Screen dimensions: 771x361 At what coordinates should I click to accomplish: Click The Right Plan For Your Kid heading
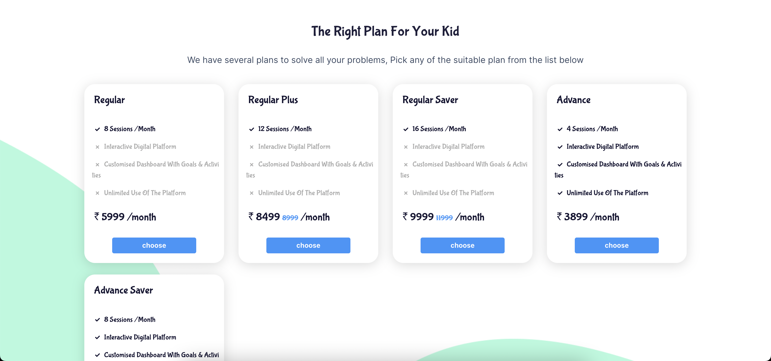(385, 31)
